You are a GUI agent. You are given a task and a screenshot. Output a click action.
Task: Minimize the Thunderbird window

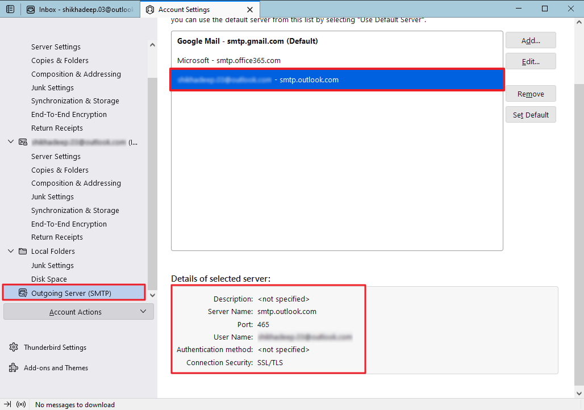click(x=519, y=9)
